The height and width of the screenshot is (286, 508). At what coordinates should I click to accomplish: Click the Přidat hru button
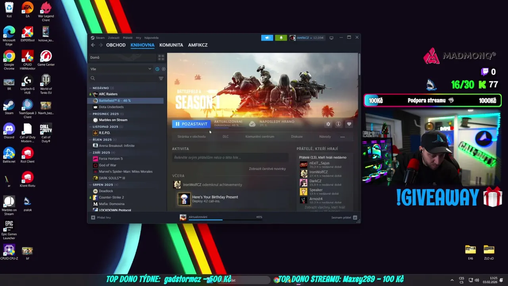click(x=101, y=217)
